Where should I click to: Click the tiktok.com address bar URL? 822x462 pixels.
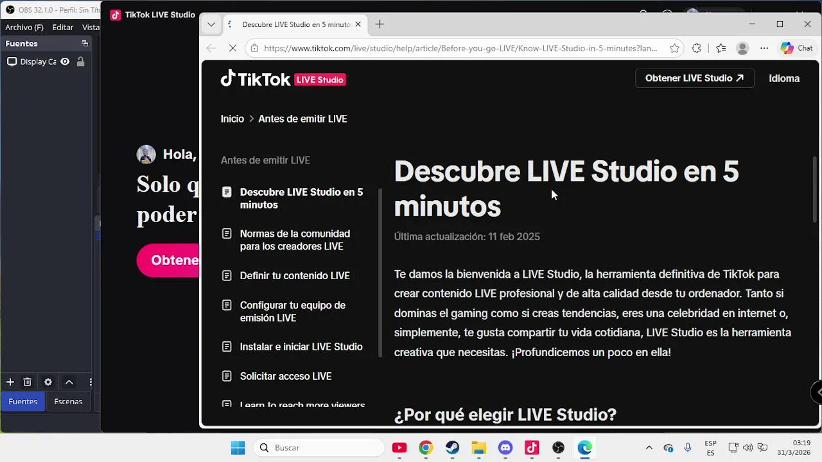click(460, 48)
